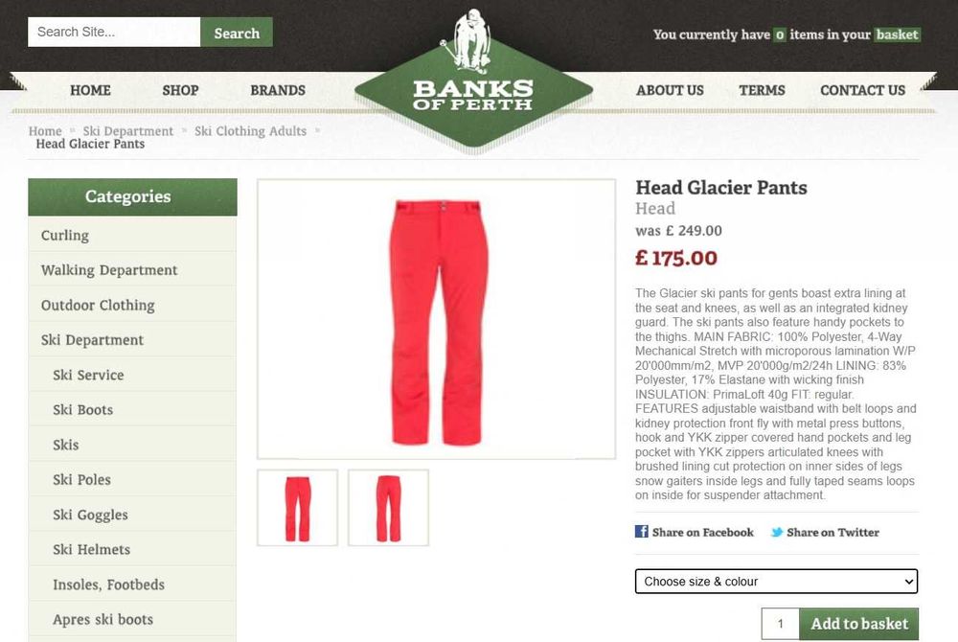This screenshot has height=642, width=958.
Task: Click the quantity field next to Add to basket
Action: pos(780,624)
